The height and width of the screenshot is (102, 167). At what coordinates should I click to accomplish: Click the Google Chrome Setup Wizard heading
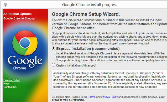click(x=86, y=14)
